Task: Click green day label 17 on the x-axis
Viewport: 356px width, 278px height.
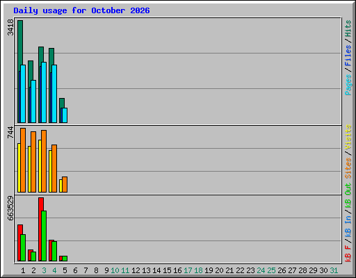Action: pos(188,270)
